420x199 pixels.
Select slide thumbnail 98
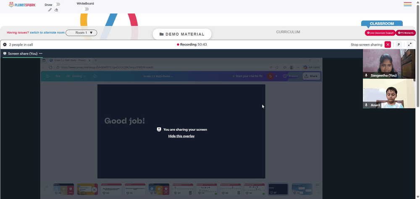[302, 189]
